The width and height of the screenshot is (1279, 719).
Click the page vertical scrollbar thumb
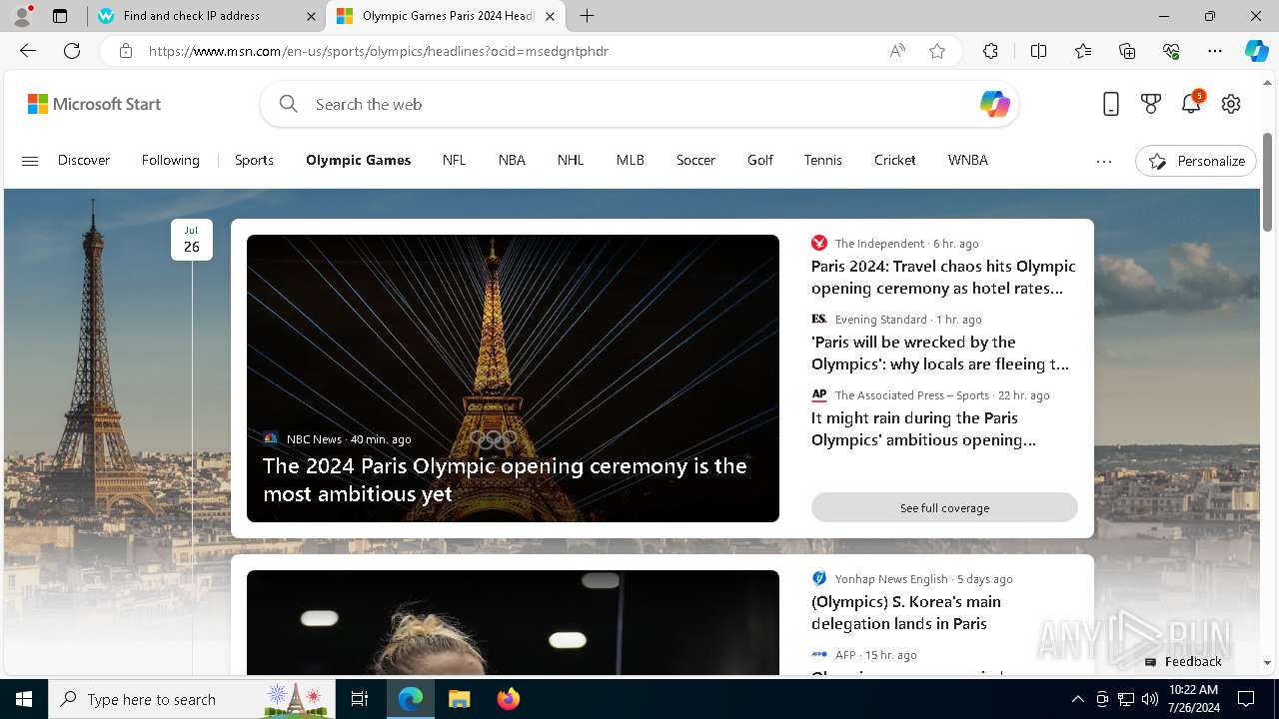[1268, 182]
